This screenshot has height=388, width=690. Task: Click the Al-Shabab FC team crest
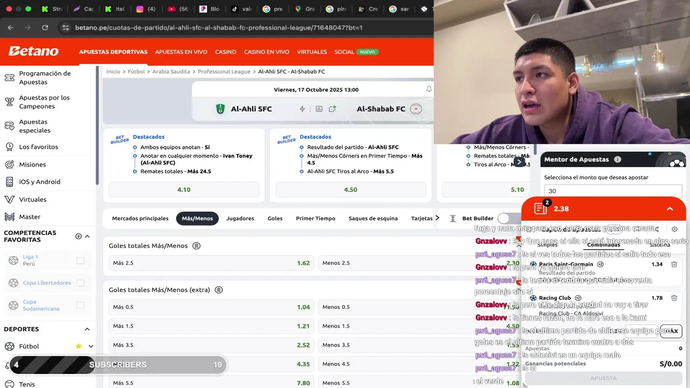[x=416, y=109]
